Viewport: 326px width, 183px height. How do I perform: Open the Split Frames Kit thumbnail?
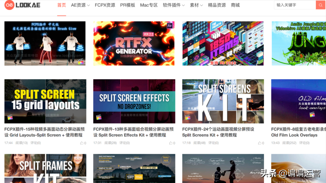click(45, 169)
